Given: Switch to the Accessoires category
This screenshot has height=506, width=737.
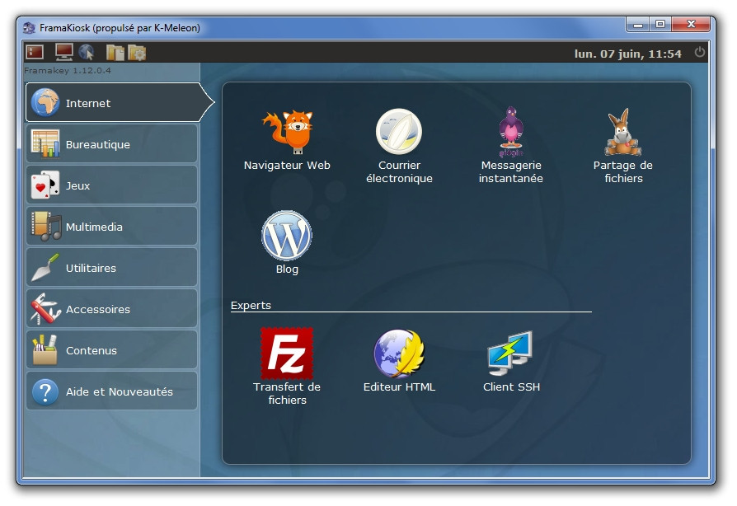Looking at the screenshot, I should (x=111, y=309).
